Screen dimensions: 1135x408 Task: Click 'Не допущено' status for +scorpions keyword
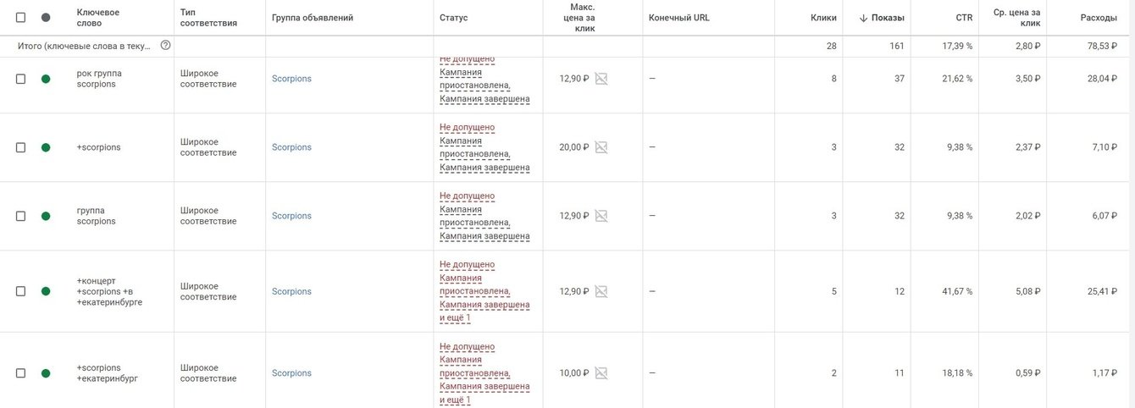pyautogui.click(x=467, y=127)
